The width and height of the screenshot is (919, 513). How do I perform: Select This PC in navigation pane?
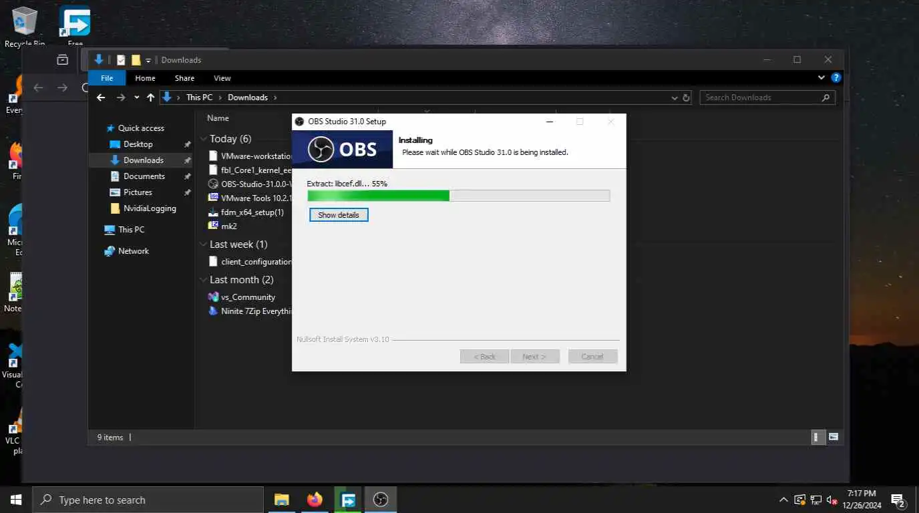pyautogui.click(x=131, y=230)
